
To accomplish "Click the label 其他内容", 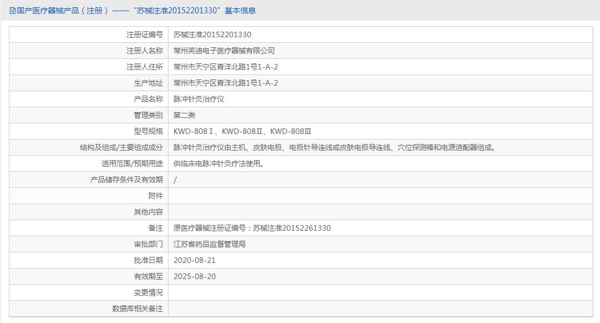I will point(148,212).
